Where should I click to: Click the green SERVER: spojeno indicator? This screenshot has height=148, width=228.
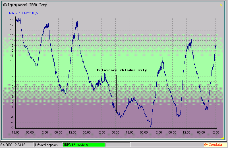point(83,145)
